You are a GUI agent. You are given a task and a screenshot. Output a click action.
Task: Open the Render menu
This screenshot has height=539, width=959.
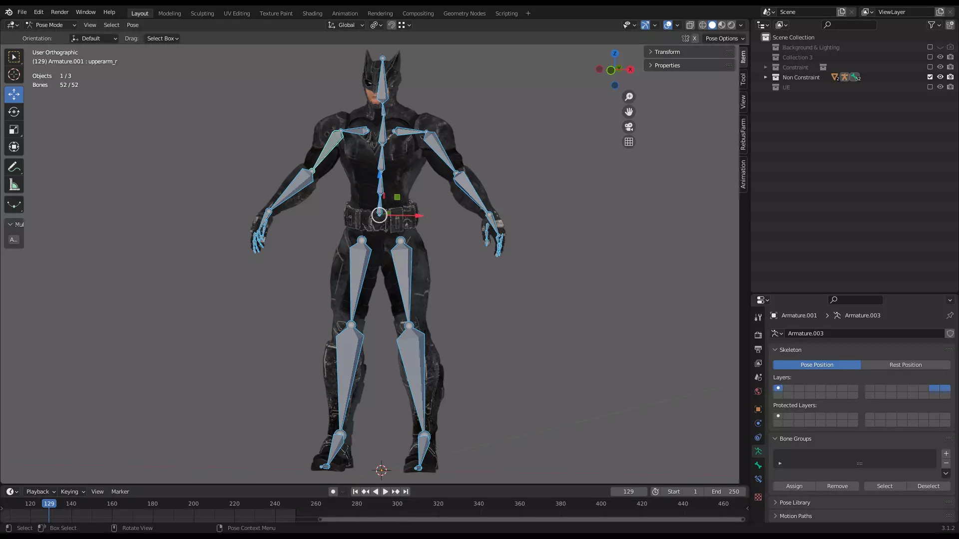click(59, 12)
